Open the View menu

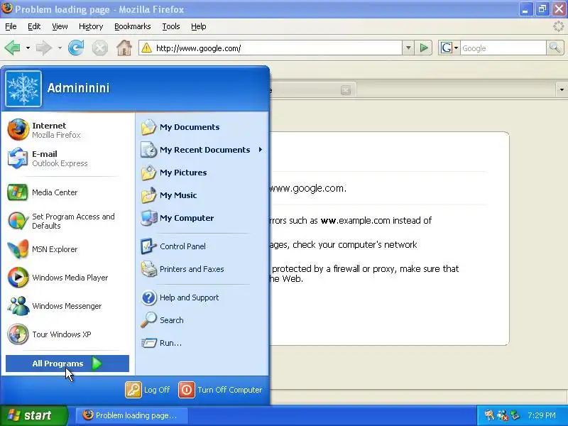[60, 26]
